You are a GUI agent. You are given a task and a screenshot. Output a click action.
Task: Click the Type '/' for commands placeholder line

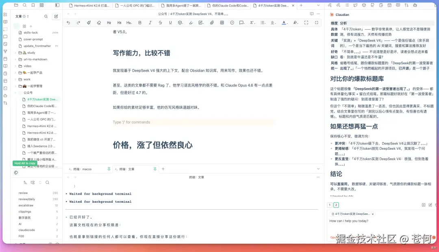click(193, 122)
